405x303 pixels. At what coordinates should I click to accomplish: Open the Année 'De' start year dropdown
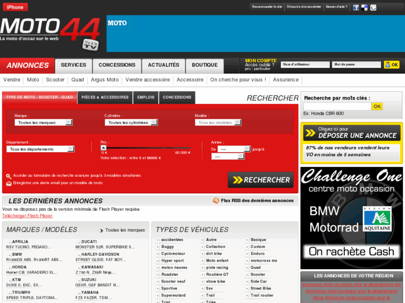234,149
